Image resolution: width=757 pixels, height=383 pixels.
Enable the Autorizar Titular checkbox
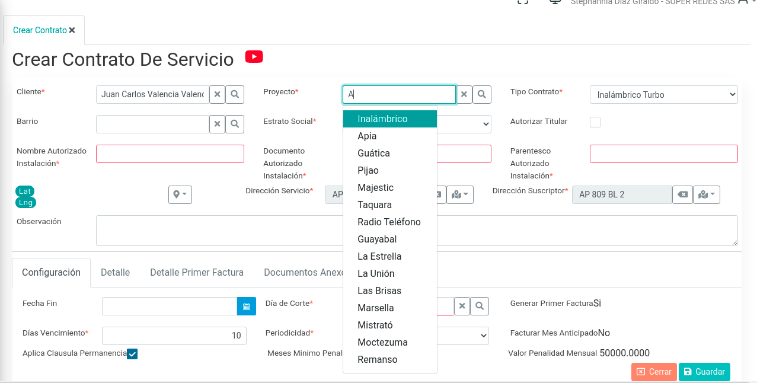[595, 122]
